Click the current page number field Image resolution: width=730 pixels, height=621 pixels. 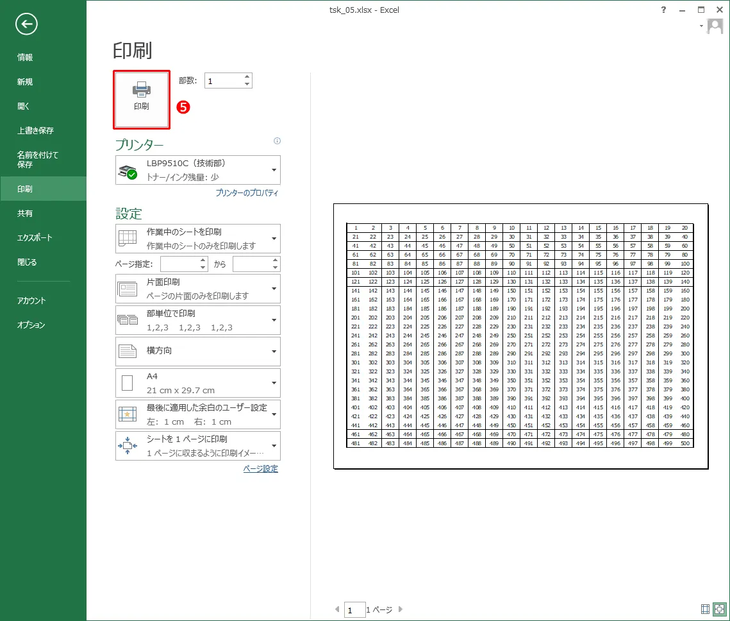click(354, 610)
